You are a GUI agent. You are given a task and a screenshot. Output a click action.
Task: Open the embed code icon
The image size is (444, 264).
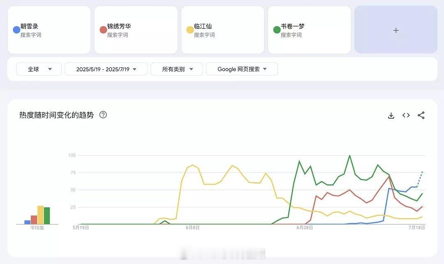pos(406,115)
